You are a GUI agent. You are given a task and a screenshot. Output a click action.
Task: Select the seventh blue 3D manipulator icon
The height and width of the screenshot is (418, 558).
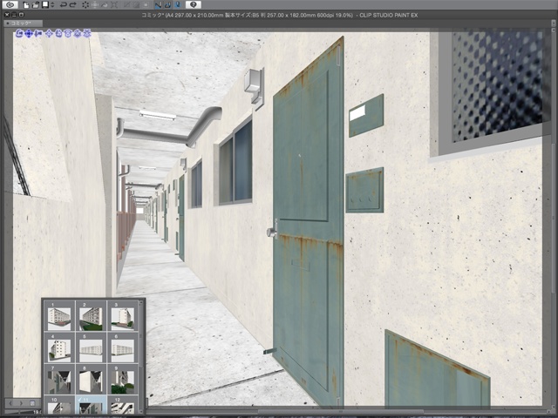click(78, 33)
